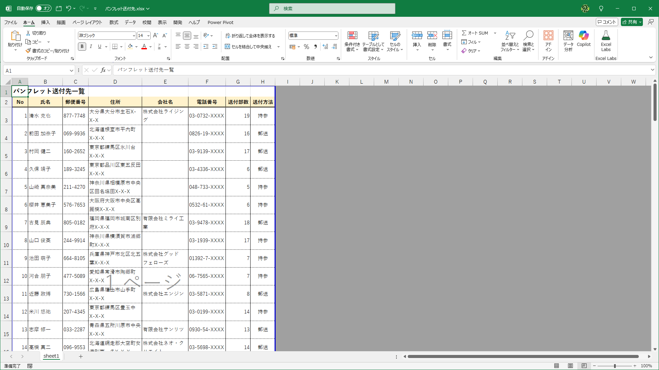Open 並べ替えとフィルター sort and filter options
This screenshot has width=659, height=370.
point(510,41)
